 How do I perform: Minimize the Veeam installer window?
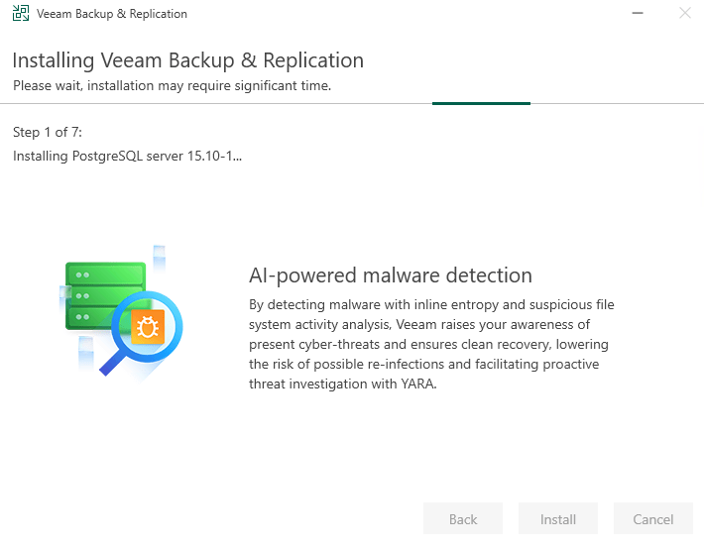(640, 14)
